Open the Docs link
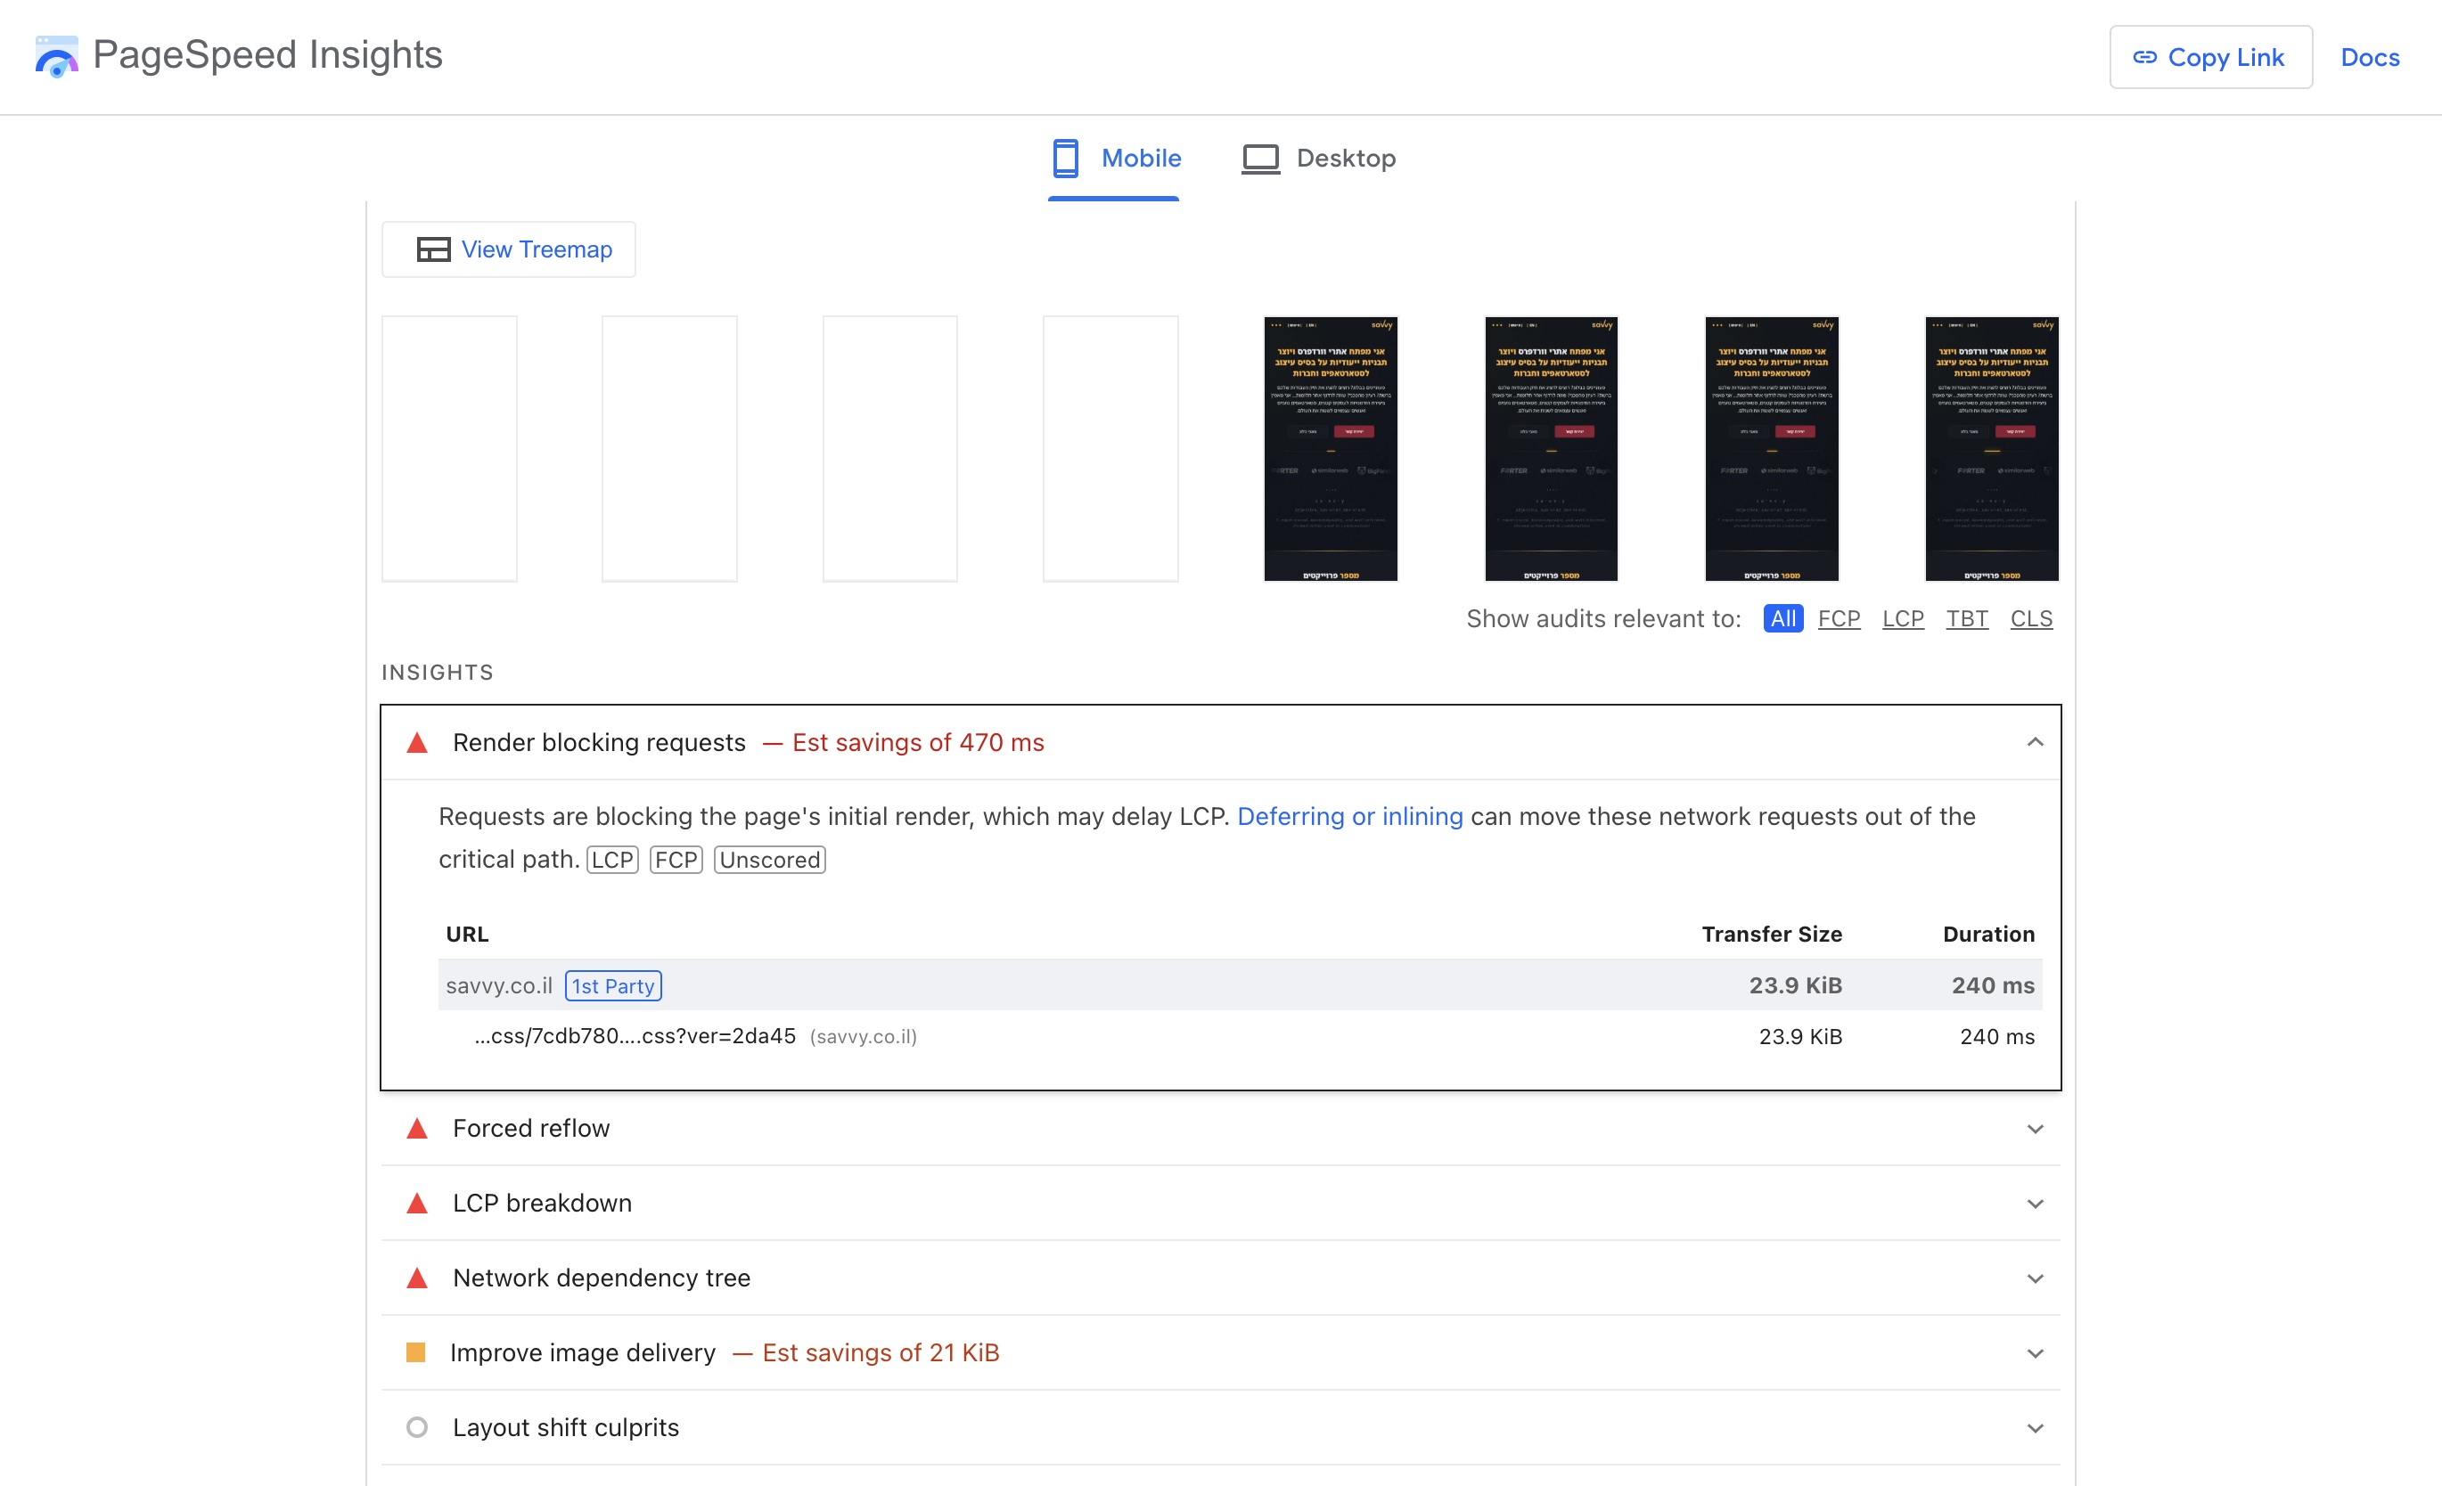The height and width of the screenshot is (1486, 2442). (x=2369, y=57)
